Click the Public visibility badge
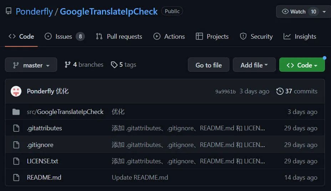Screen dimensions: 331x191 coord(172,11)
